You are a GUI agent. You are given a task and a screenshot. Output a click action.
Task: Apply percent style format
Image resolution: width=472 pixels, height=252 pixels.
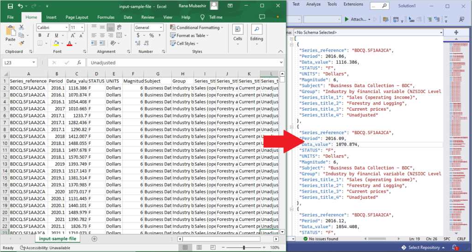[151, 35]
